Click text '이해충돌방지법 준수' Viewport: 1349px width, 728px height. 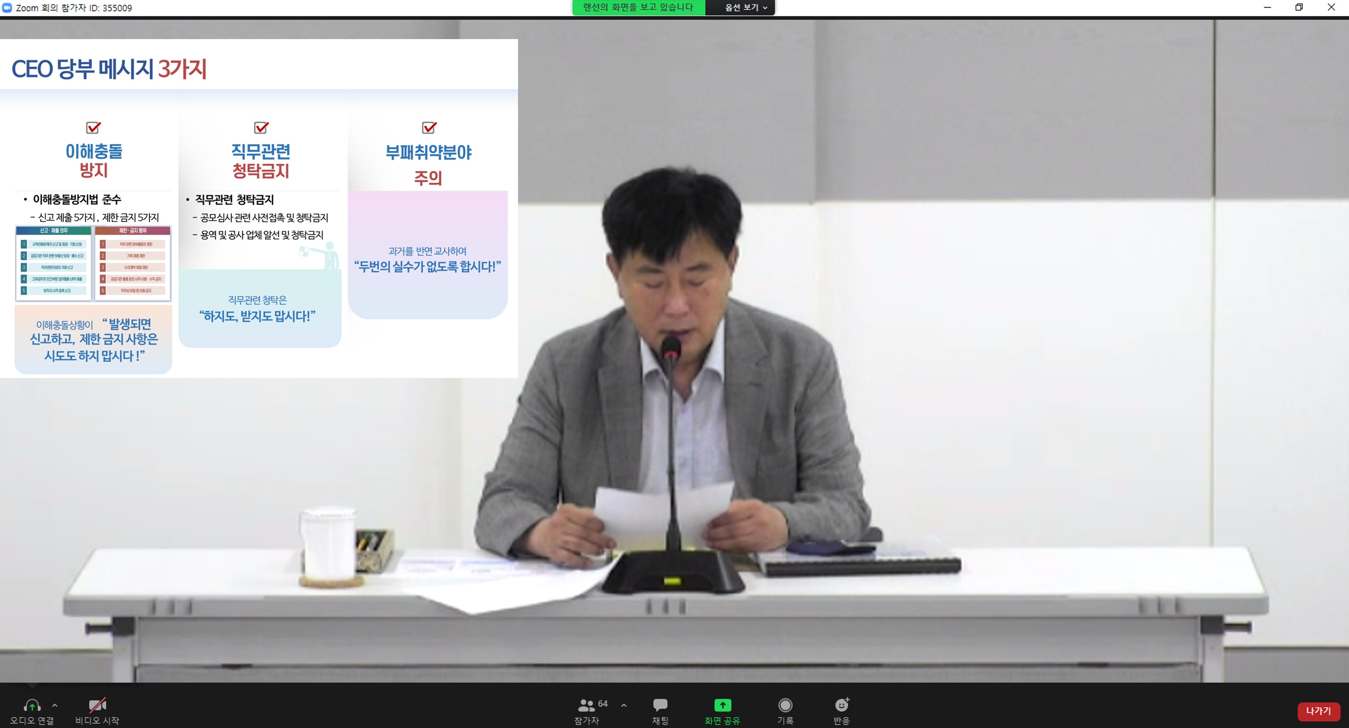pos(77,199)
